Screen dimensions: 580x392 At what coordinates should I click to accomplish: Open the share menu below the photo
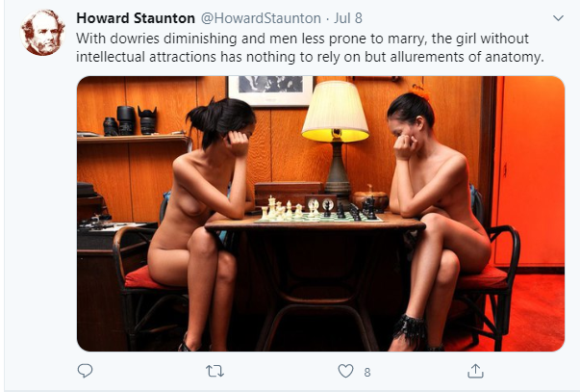coord(476,371)
